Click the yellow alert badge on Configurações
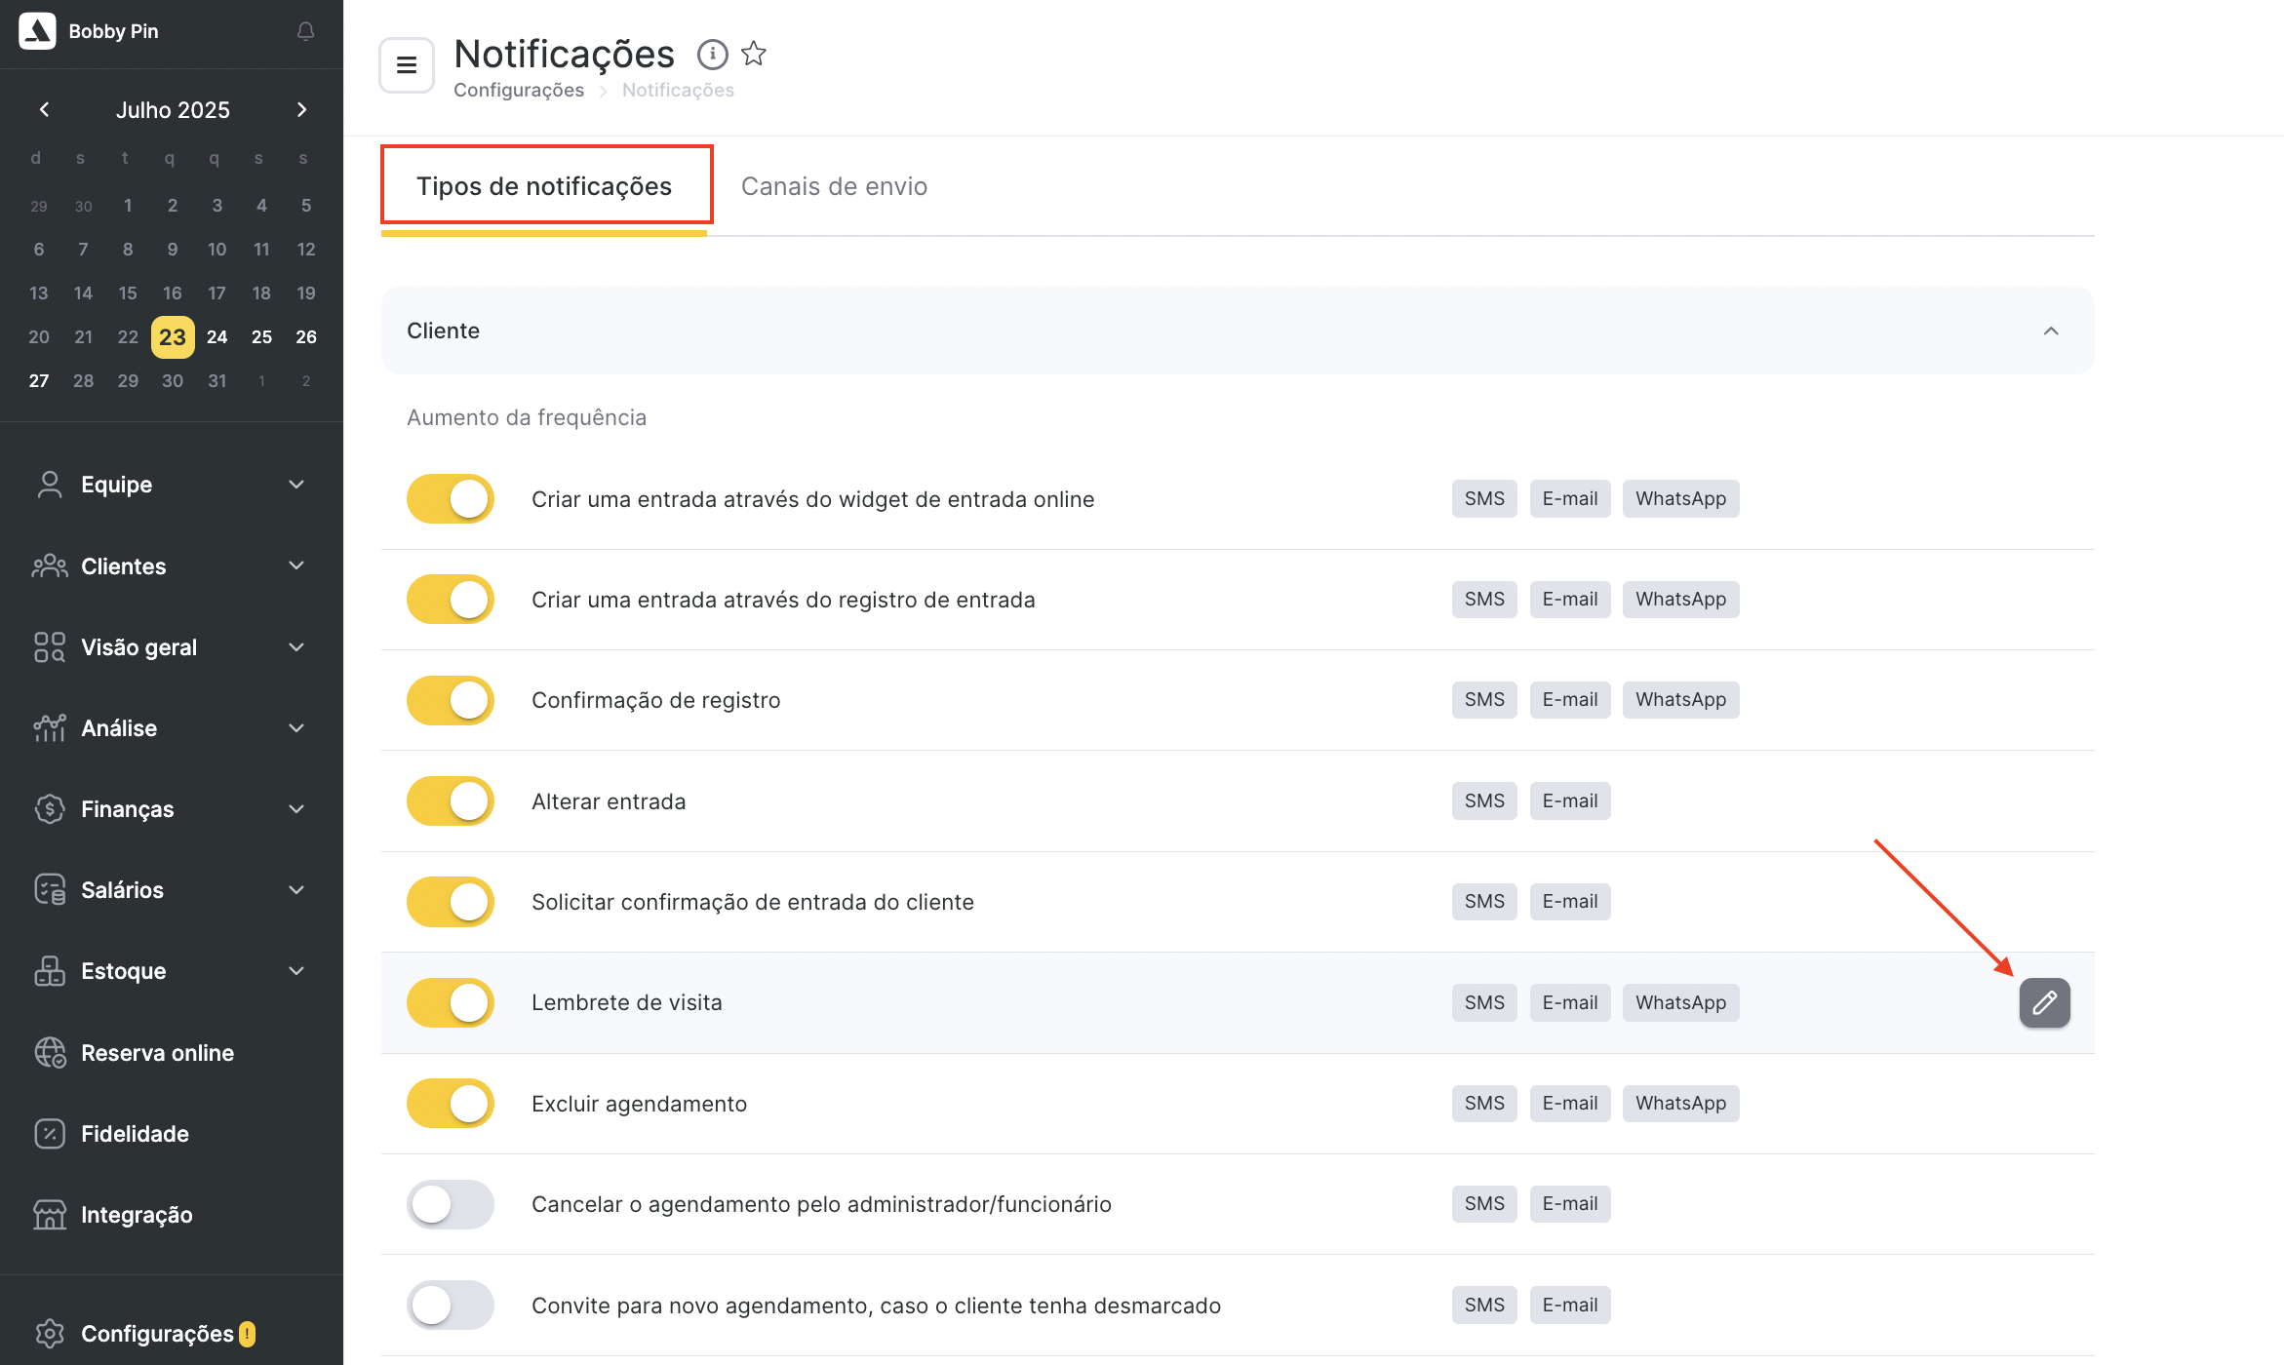Screen dimensions: 2284x1365 [x=248, y=1333]
